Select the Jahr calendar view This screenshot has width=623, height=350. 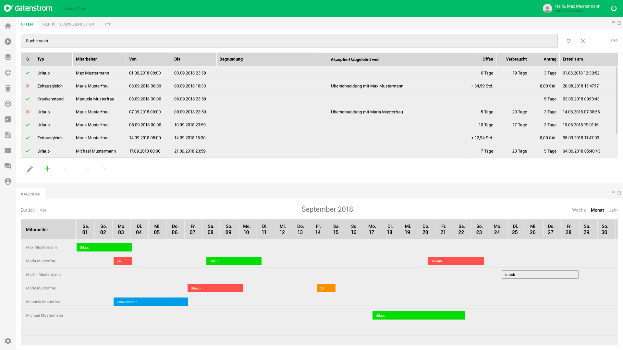[613, 210]
